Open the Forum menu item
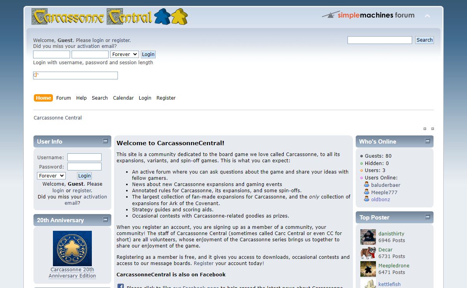Viewport: 467px width, 288px height. pyautogui.click(x=63, y=98)
